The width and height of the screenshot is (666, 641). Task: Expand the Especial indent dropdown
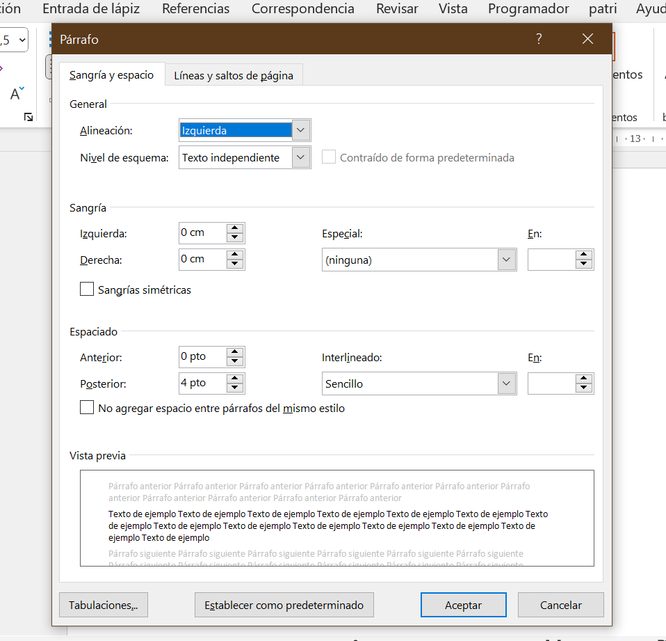tap(506, 260)
